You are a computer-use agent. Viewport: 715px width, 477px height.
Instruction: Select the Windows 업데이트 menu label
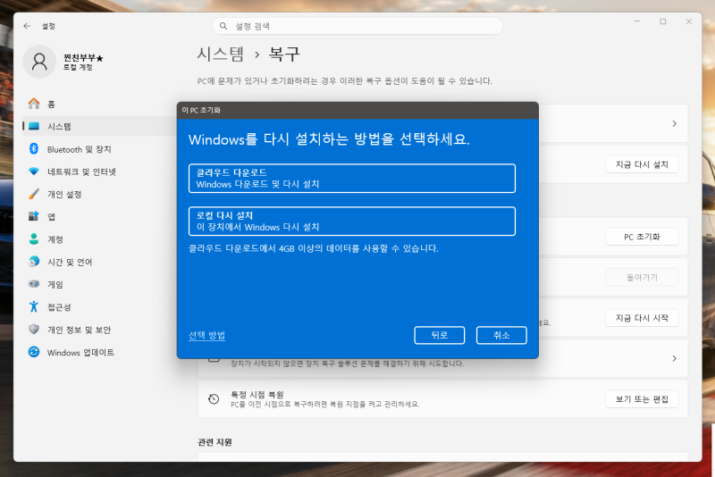(x=80, y=352)
